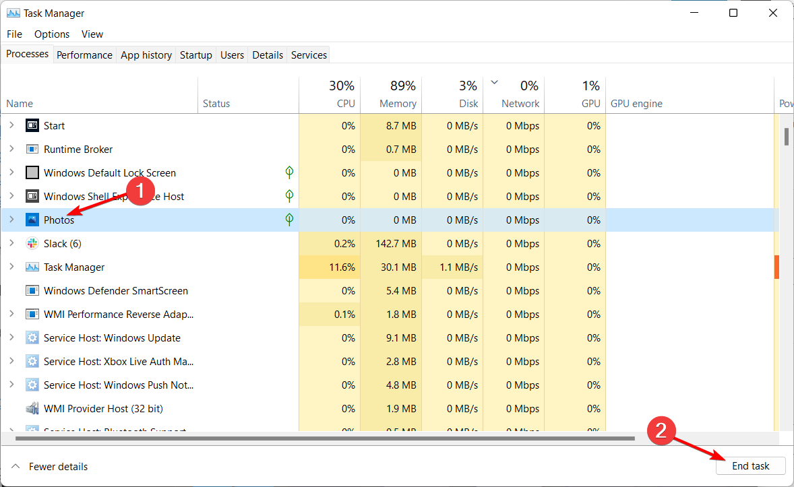Select Task Manager CPU value 11.6%

[x=342, y=267]
